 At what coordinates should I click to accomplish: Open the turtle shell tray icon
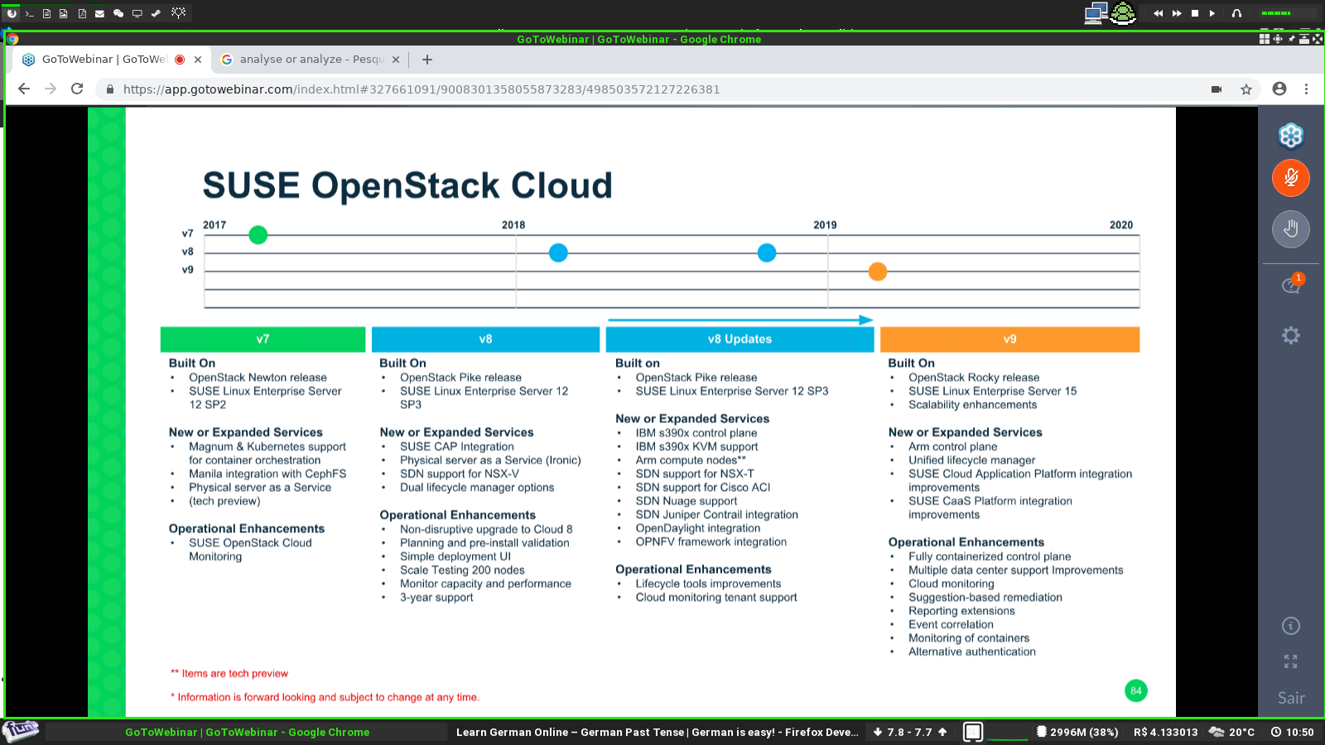[x=1123, y=12]
